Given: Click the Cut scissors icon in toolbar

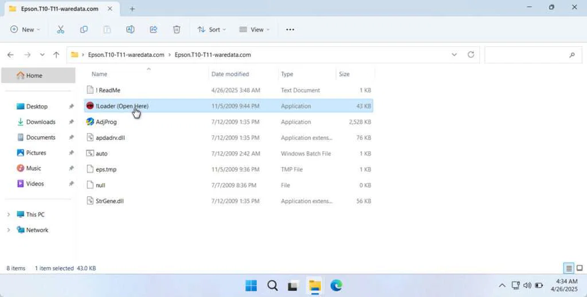Looking at the screenshot, I should click(x=60, y=30).
